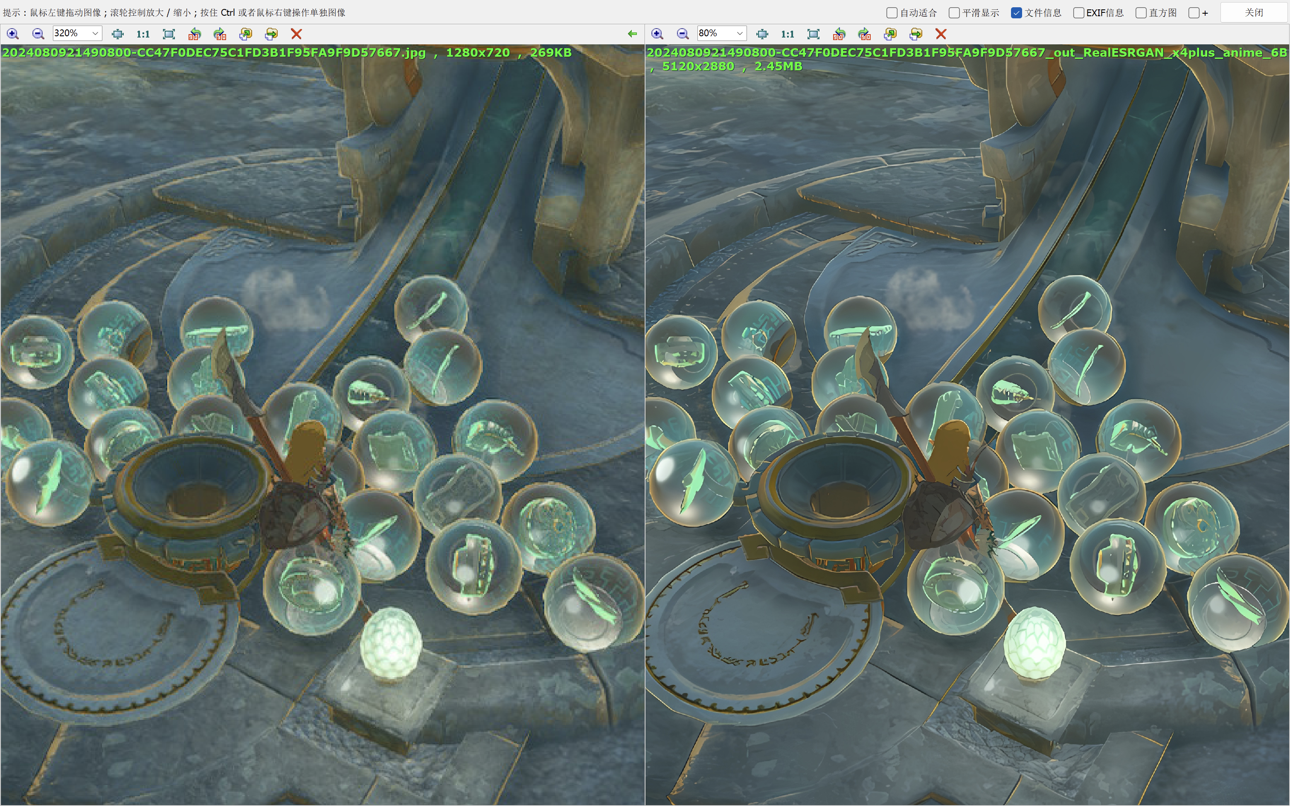The width and height of the screenshot is (1290, 806).
Task: Click move-to-folder icon in right pane
Action: [x=916, y=34]
